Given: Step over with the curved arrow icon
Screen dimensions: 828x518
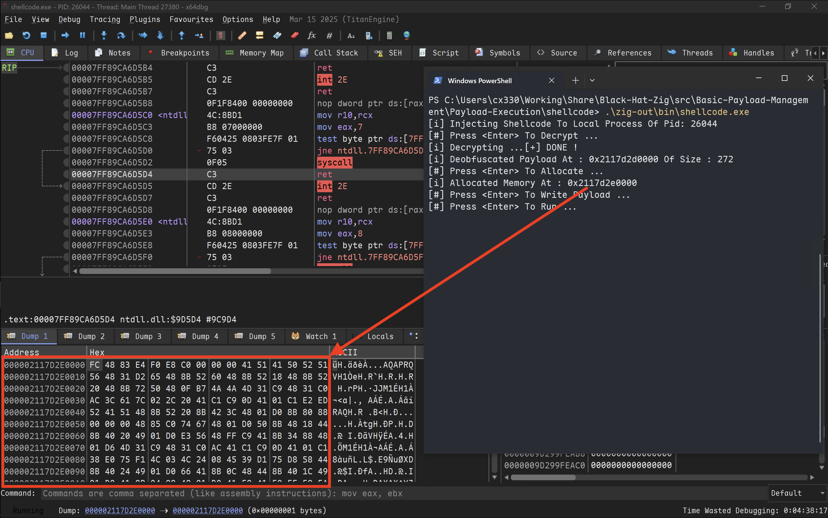Looking at the screenshot, I should (x=121, y=35).
